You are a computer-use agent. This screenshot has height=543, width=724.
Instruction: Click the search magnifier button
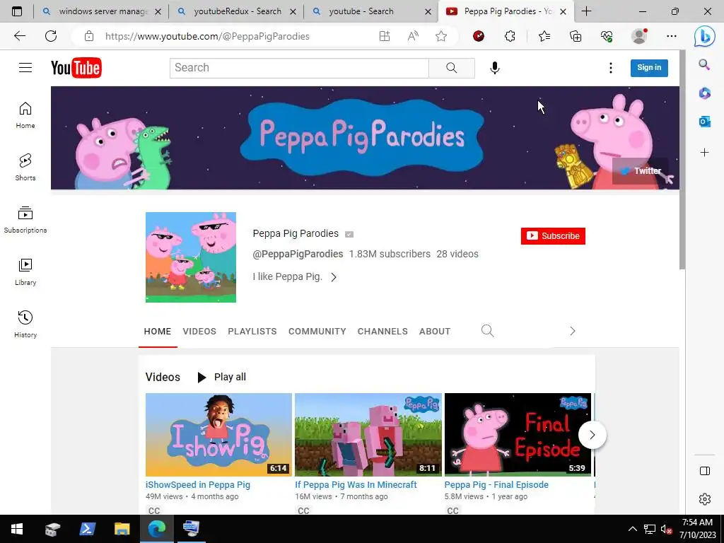click(452, 68)
